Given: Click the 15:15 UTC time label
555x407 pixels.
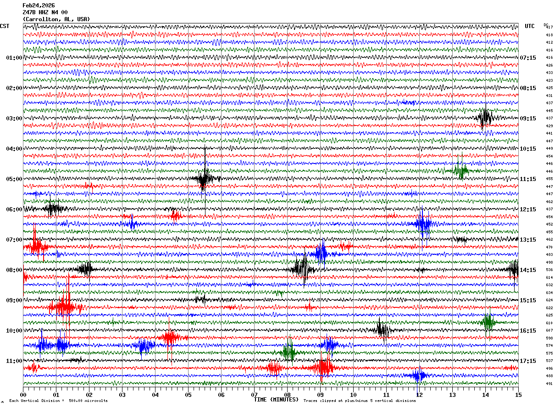Looking at the screenshot, I should pos(528,300).
